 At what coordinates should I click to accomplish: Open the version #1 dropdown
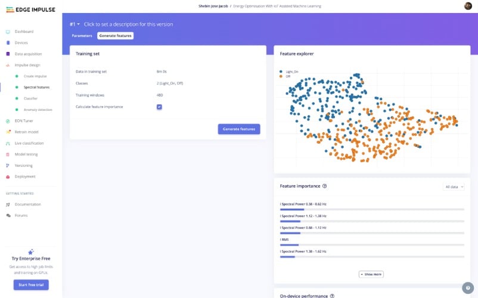click(75, 24)
